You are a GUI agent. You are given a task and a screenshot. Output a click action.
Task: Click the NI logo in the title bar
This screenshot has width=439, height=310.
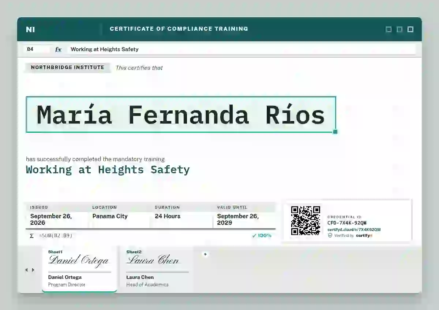30,30
